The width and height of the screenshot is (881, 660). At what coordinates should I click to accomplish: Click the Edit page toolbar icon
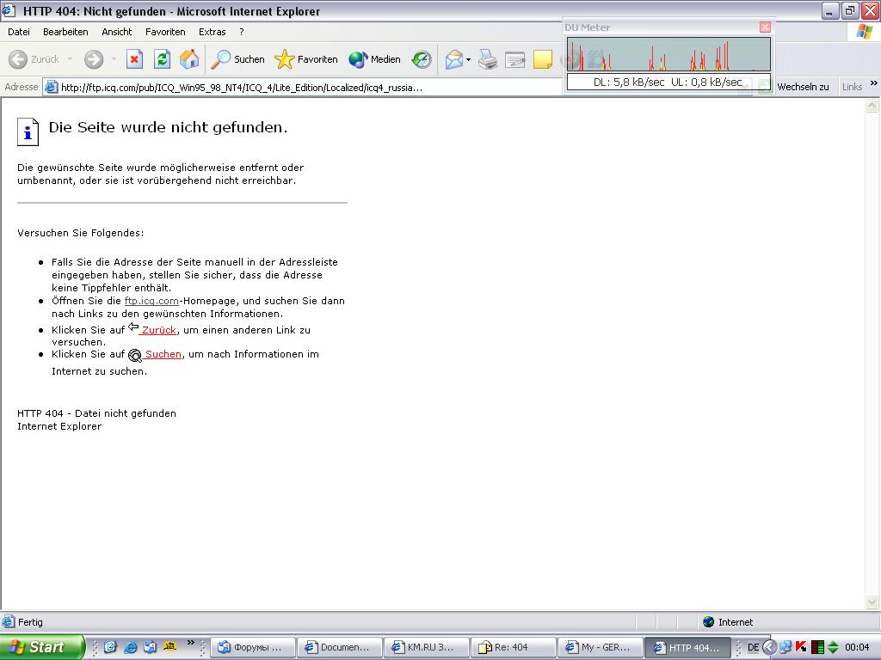[x=514, y=59]
